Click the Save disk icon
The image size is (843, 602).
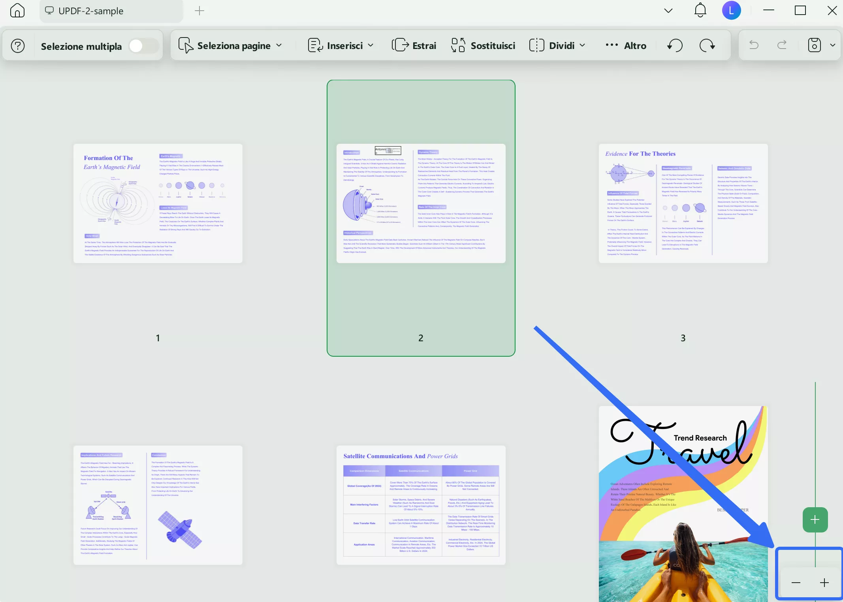(814, 45)
